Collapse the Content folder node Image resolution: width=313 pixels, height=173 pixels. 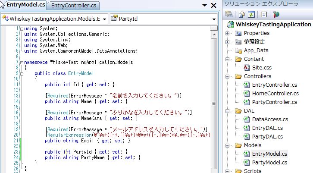click(227, 60)
